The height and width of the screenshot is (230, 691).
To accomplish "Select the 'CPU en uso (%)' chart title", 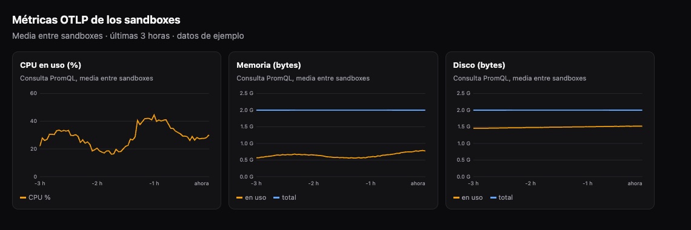I will tap(51, 65).
